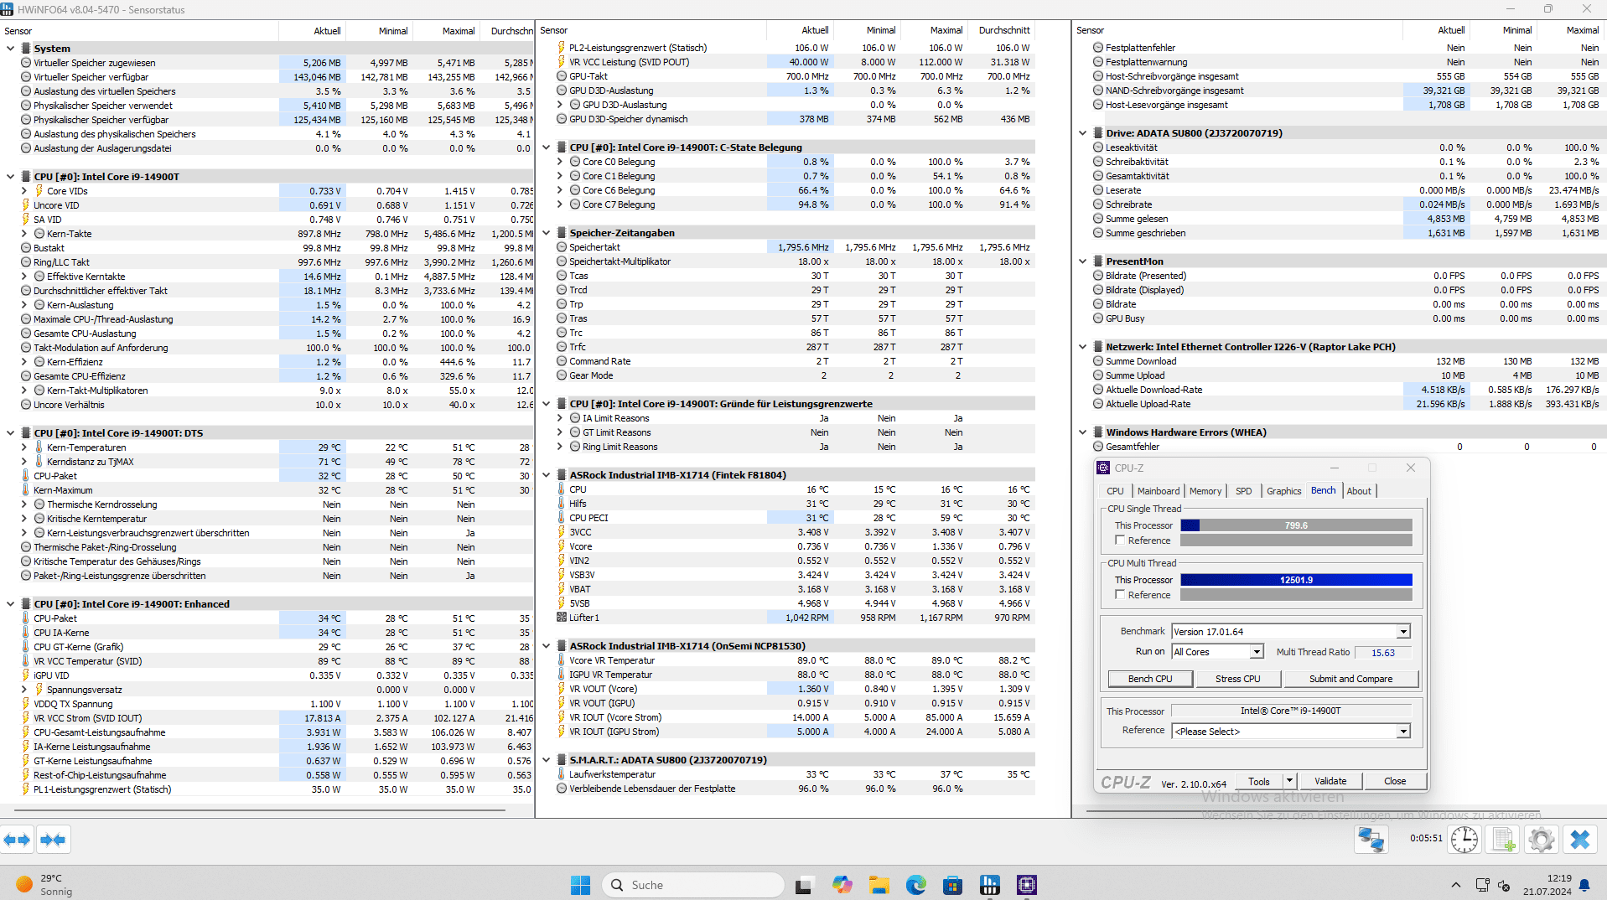Open notifications via the bell icon
Screen dimensions: 1607x900
(x=1584, y=885)
